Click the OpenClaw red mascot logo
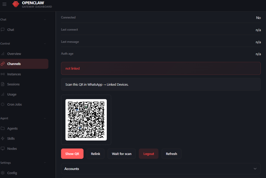The width and height of the screenshot is (266, 178). pyautogui.click(x=16, y=4)
